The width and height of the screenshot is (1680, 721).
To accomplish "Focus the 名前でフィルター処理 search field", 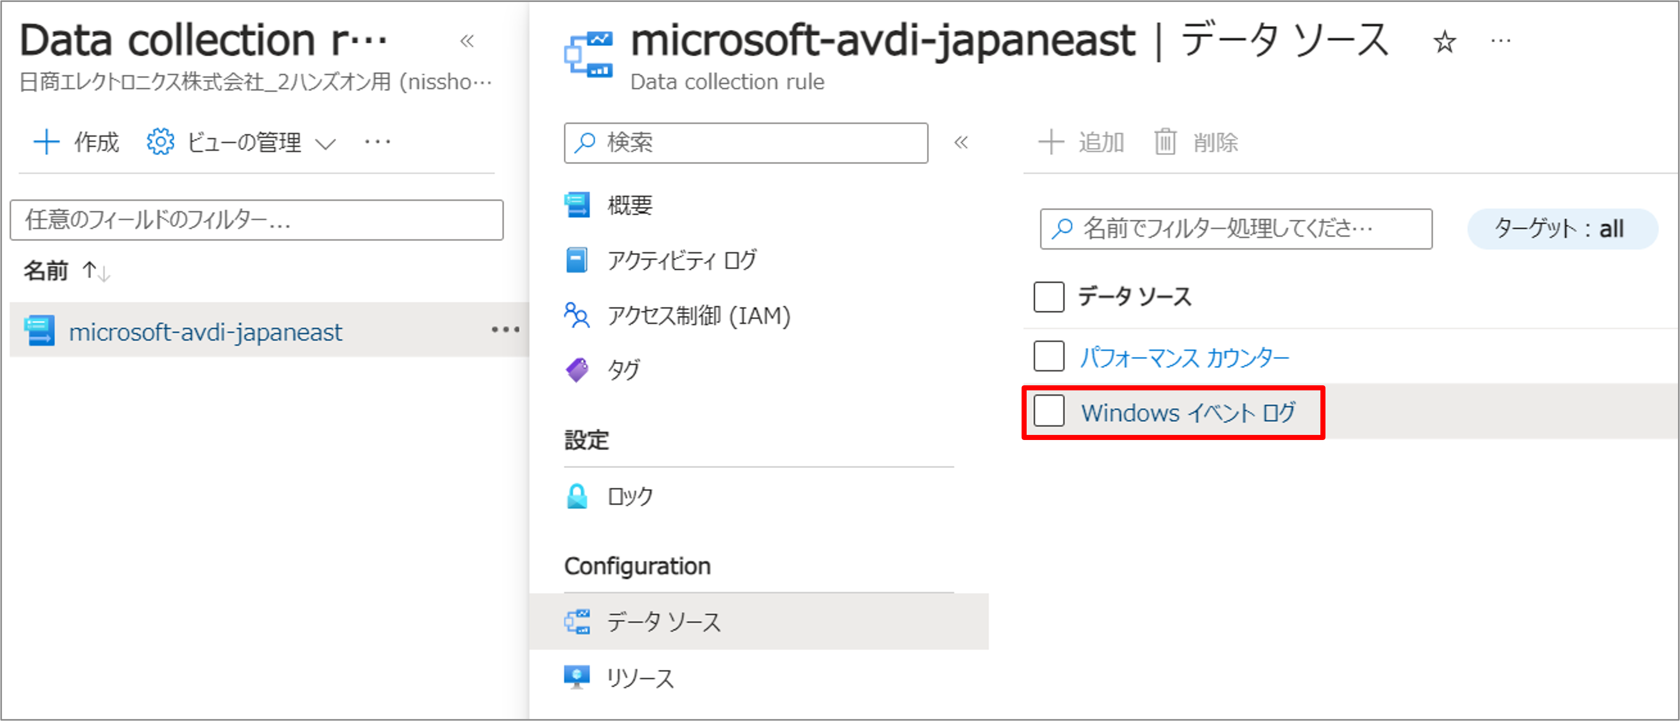I will (1236, 229).
